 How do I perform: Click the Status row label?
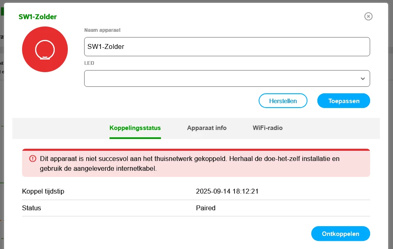(x=31, y=208)
